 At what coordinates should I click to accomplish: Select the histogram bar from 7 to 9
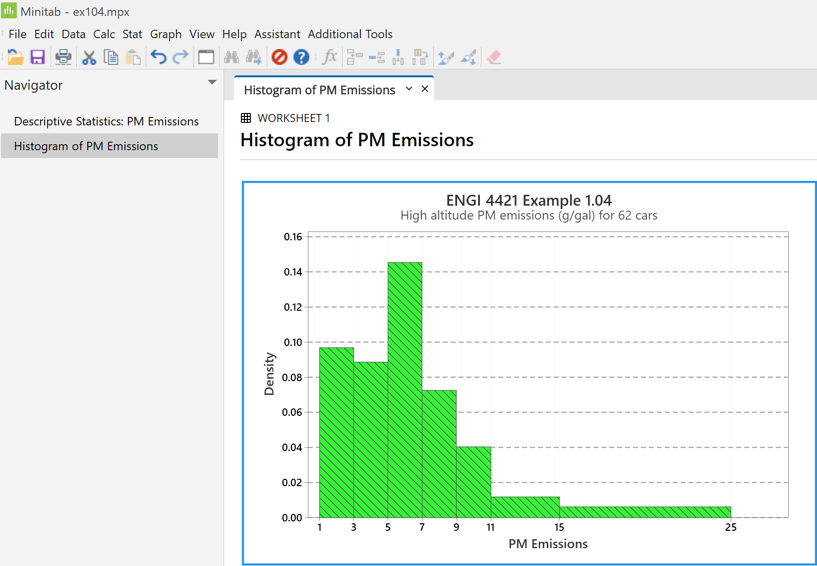tap(439, 454)
